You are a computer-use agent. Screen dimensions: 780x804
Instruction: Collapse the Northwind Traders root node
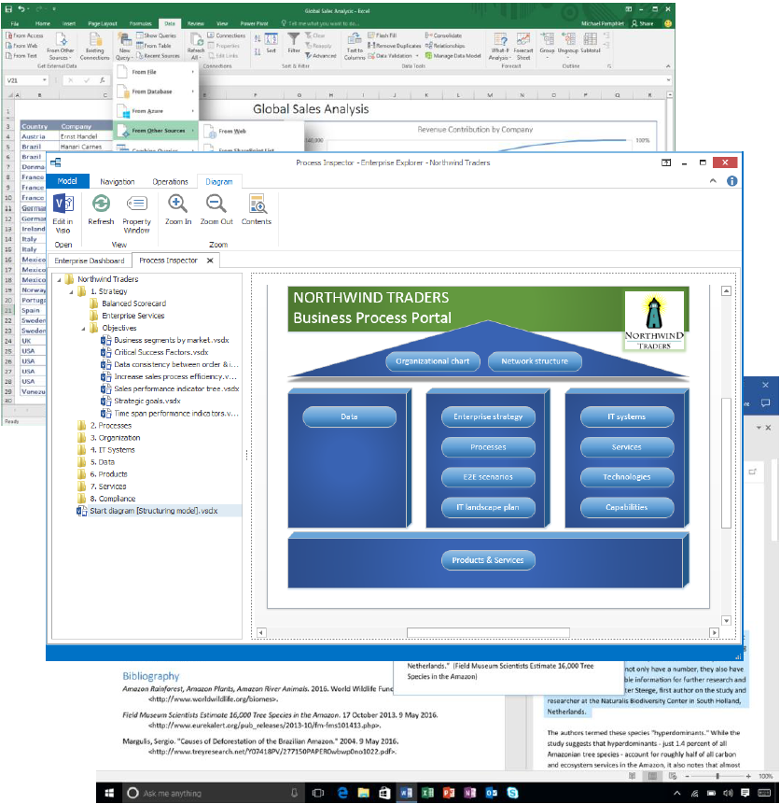(x=59, y=279)
